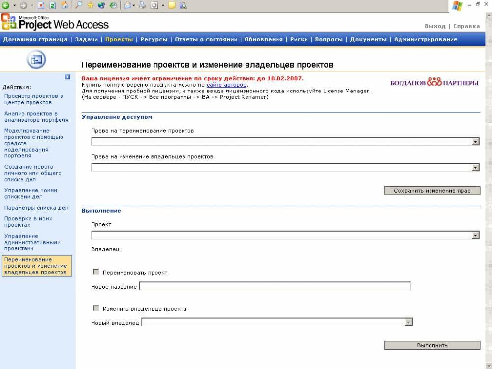Image resolution: width=492 pixels, height=369 pixels.
Task: Open the Mail icon dropdown arrow
Action: [x=134, y=5]
